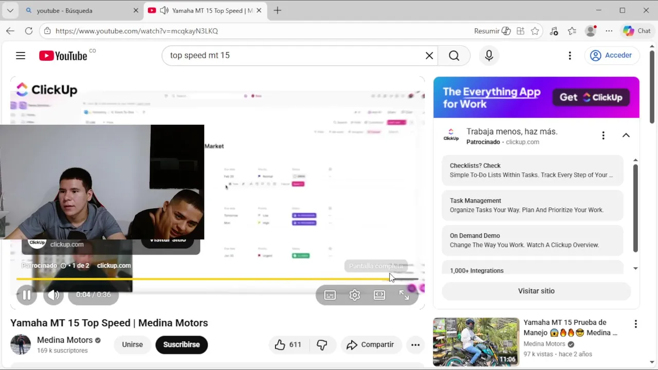The image size is (658, 370).
Task: Click Get ClickUp banner button
Action: [591, 97]
